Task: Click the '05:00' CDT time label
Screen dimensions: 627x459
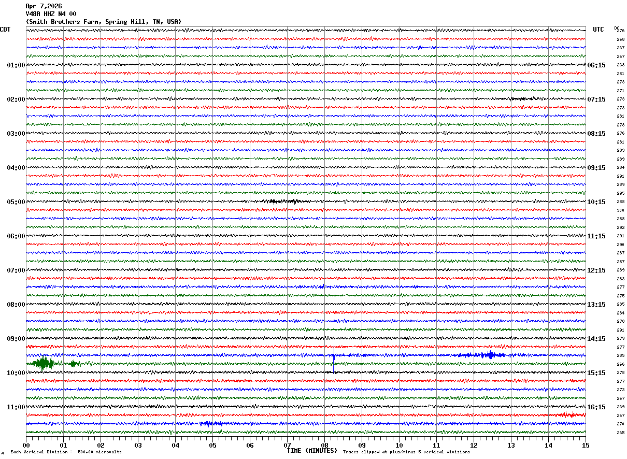Action: pyautogui.click(x=16, y=202)
